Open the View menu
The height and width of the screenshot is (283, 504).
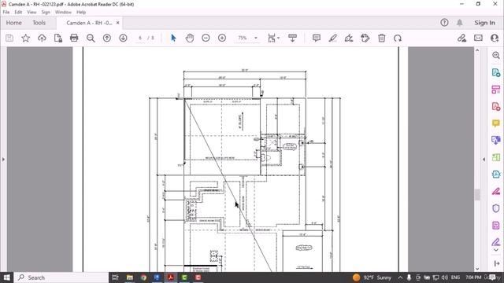31,13
